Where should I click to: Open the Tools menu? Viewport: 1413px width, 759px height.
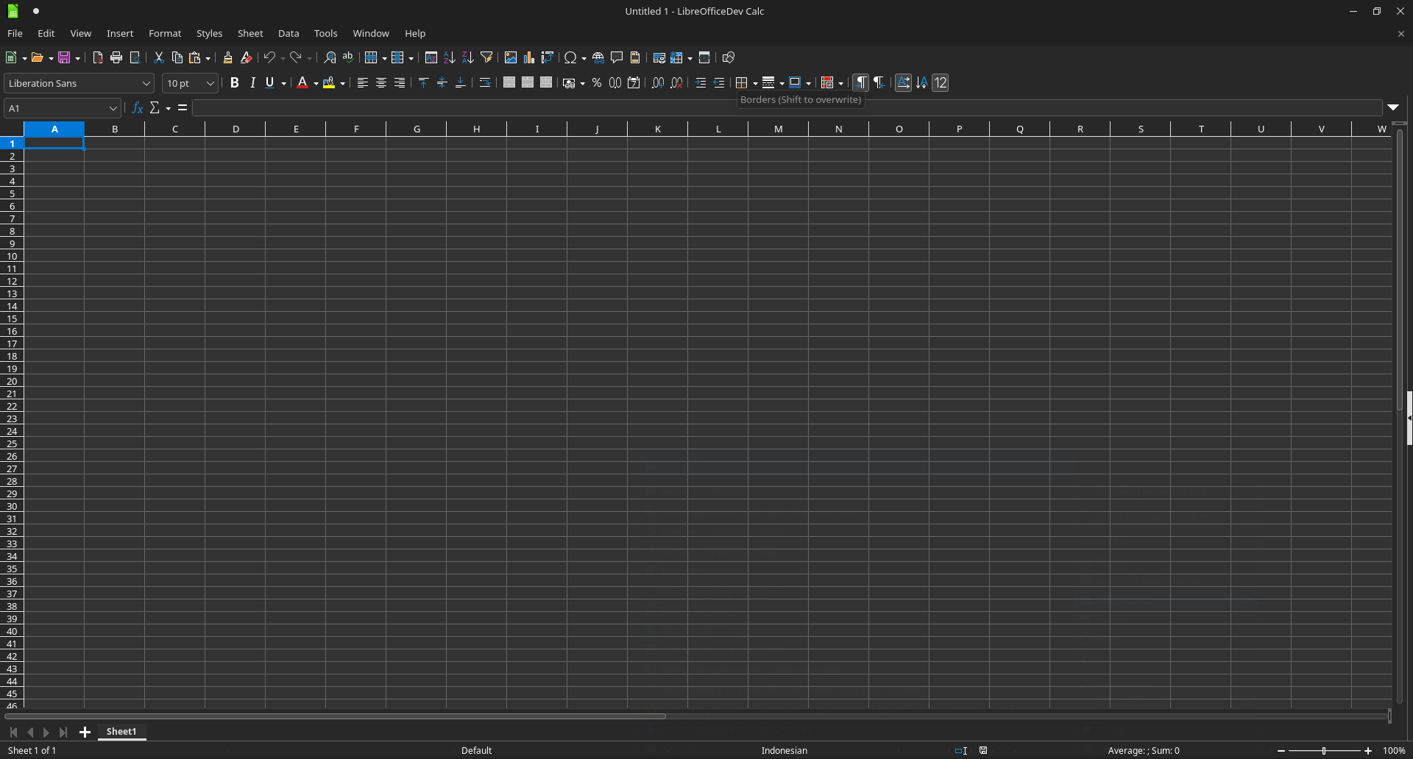pos(325,33)
